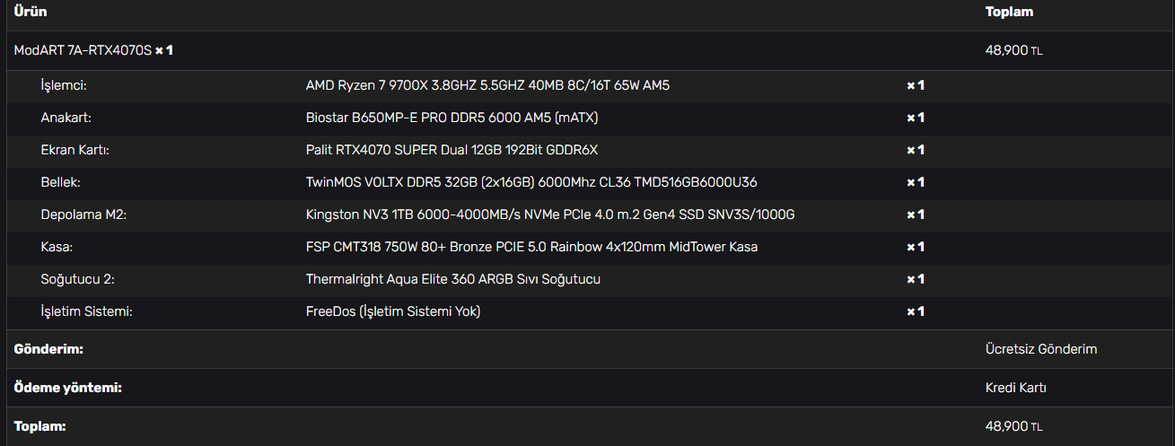Select the AMD Ryzen 7 9700X processor text
Viewport: 1175px width, 446px height.
click(x=487, y=85)
